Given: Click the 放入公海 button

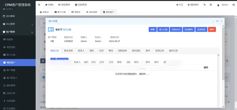Looking at the screenshot, I should 163,29.
